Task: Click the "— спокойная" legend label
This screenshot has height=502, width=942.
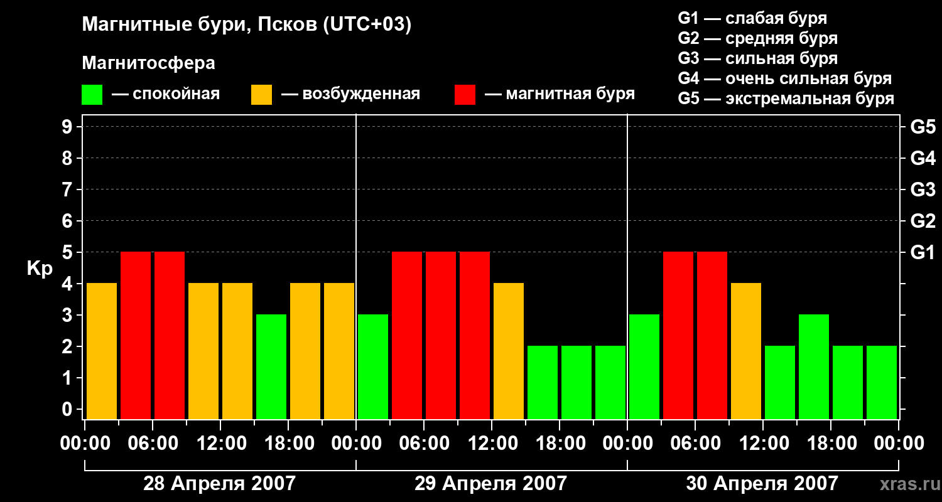Action: pyautogui.click(x=166, y=94)
